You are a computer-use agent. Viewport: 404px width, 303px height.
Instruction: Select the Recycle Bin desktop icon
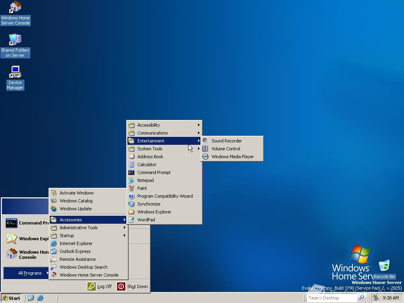384,269
